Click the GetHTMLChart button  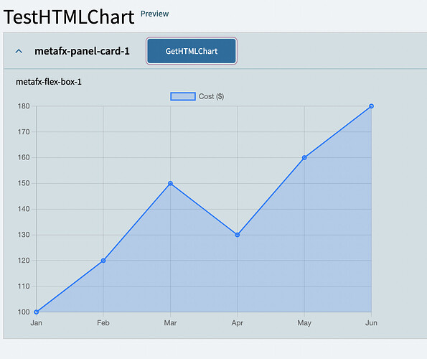[192, 51]
